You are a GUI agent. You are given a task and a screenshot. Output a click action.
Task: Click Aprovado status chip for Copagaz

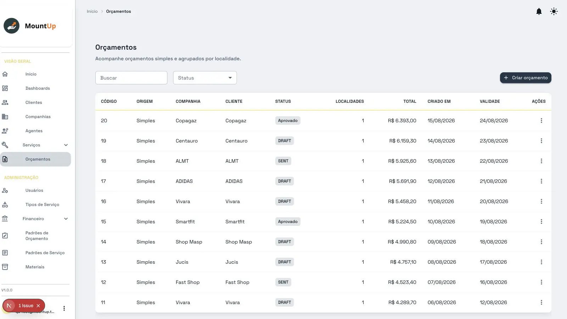[288, 121]
